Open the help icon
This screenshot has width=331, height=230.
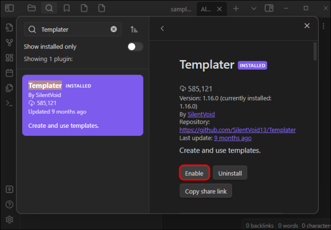[x=9, y=205]
